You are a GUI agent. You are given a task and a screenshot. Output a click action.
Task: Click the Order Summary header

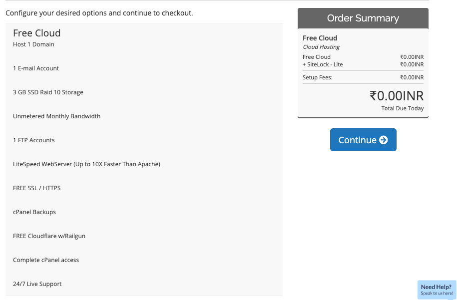point(363,18)
